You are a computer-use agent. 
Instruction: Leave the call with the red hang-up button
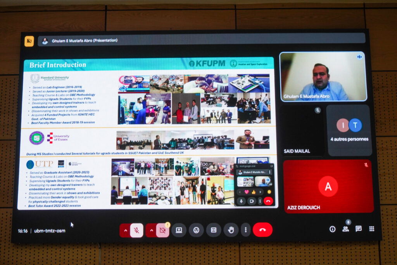(262, 230)
